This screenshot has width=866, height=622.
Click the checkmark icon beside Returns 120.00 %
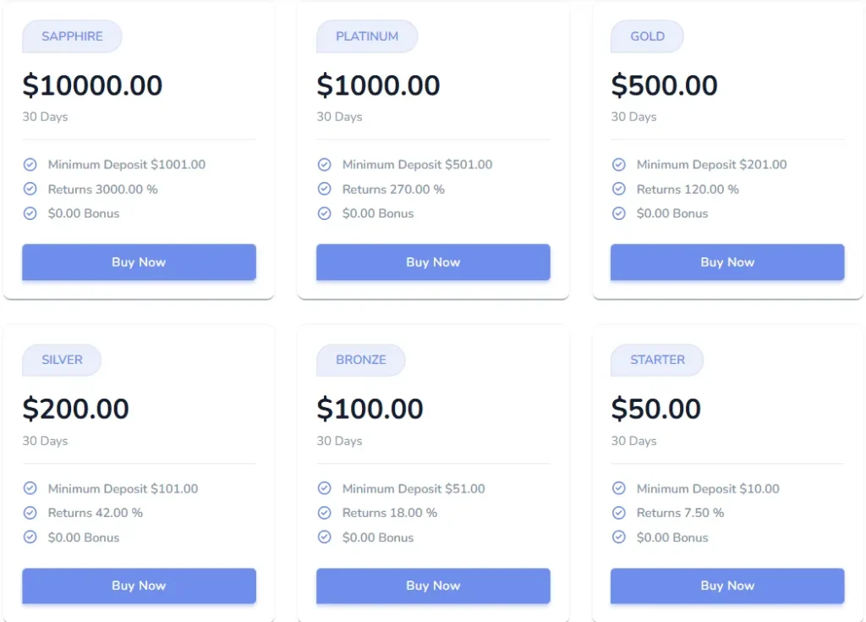(x=618, y=189)
